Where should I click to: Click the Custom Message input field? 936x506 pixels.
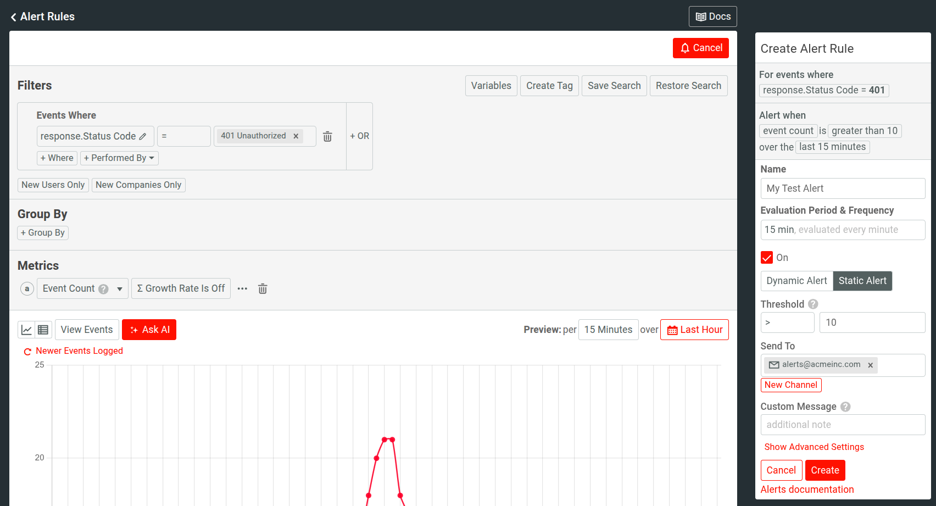843,425
